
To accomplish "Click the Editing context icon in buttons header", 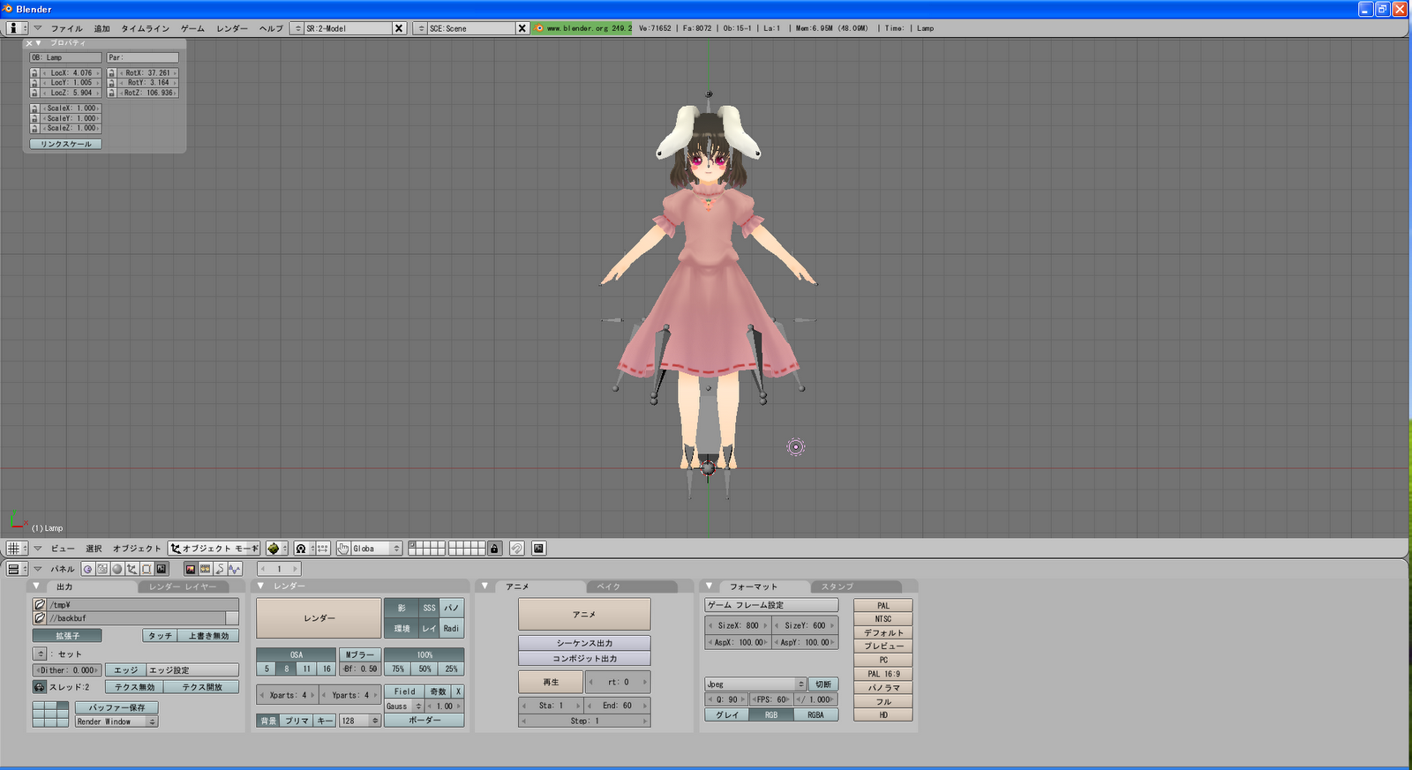I will [146, 569].
